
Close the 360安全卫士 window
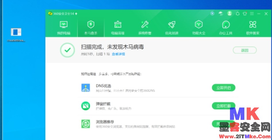pos(266,14)
